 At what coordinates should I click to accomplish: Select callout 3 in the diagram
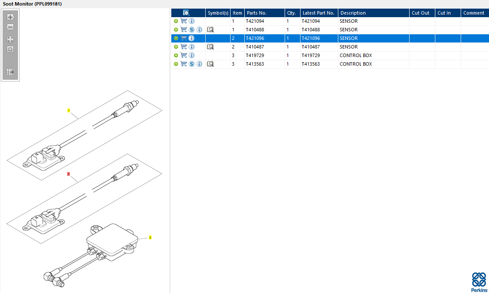tap(150, 238)
